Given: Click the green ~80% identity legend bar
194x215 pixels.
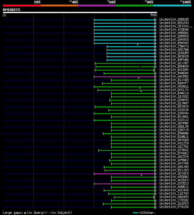Looking at the screenshot, I should pos(135,5).
